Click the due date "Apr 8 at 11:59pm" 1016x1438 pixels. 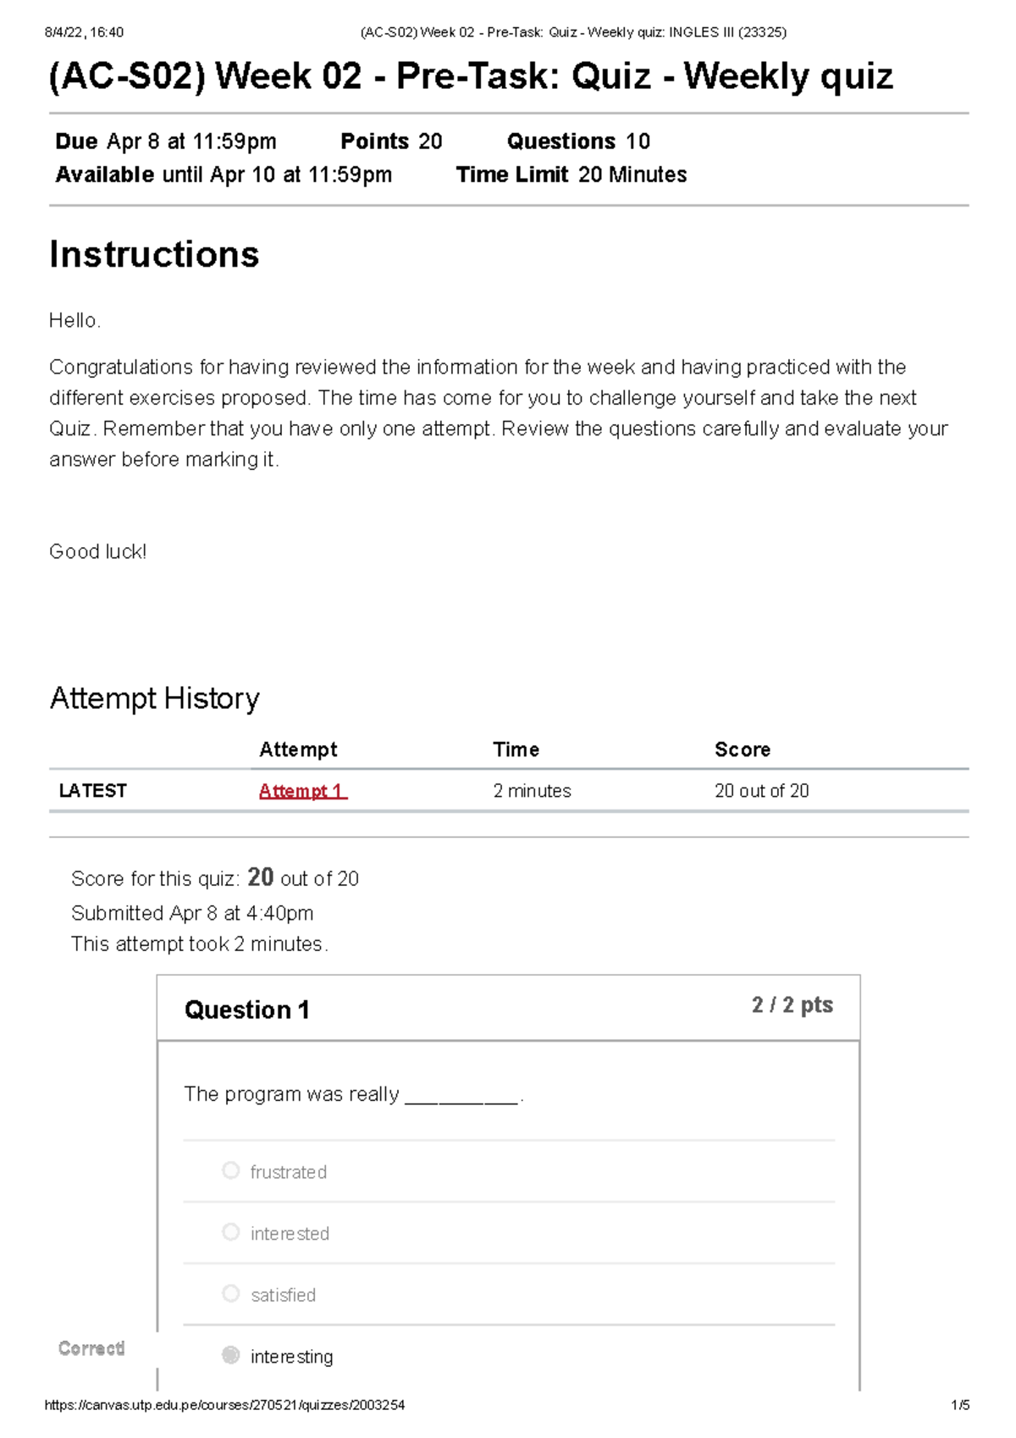coord(190,141)
